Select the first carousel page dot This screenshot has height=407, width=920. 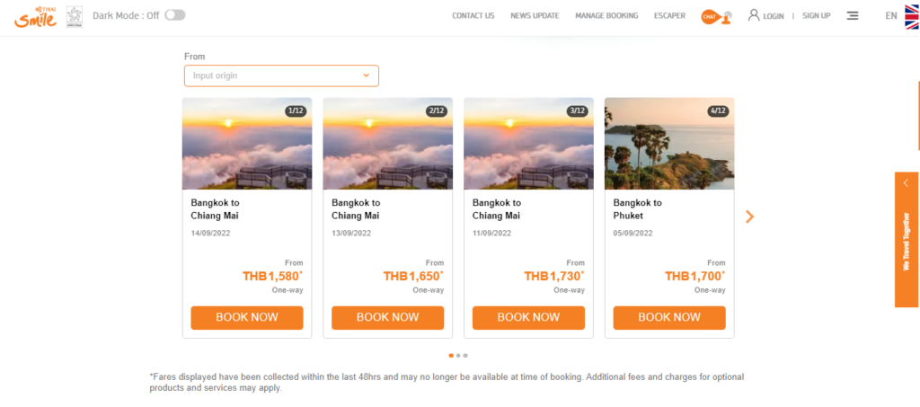pyautogui.click(x=451, y=355)
